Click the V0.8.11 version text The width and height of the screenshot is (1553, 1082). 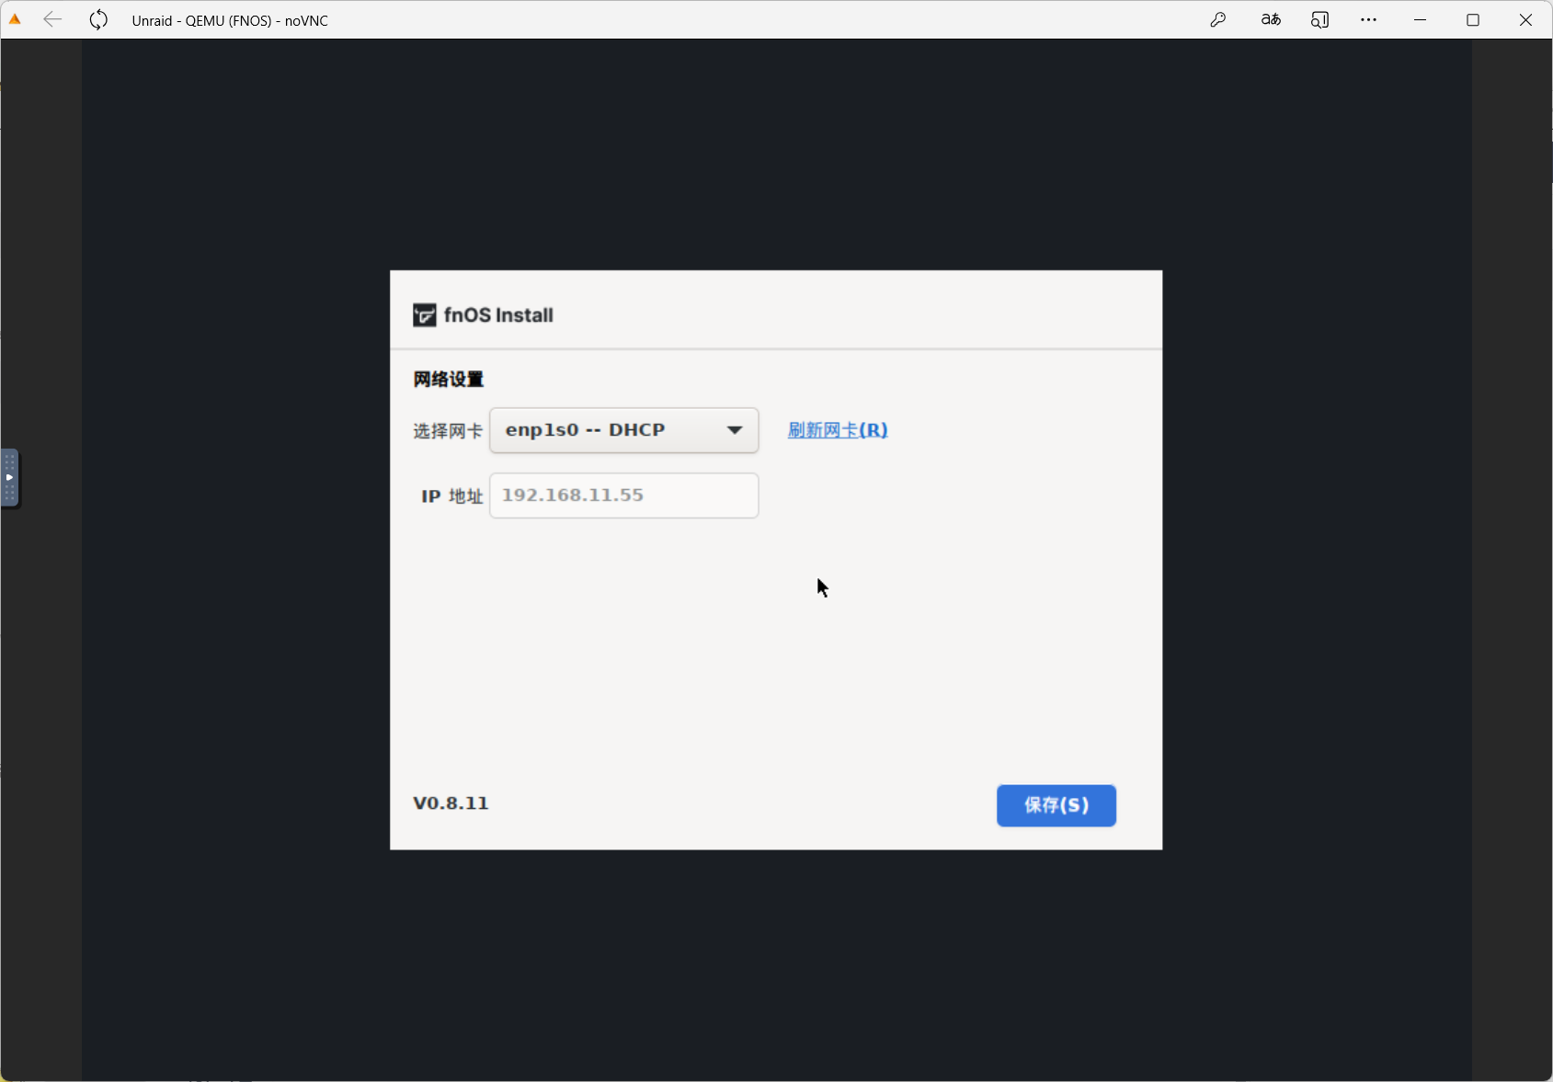coord(451,803)
